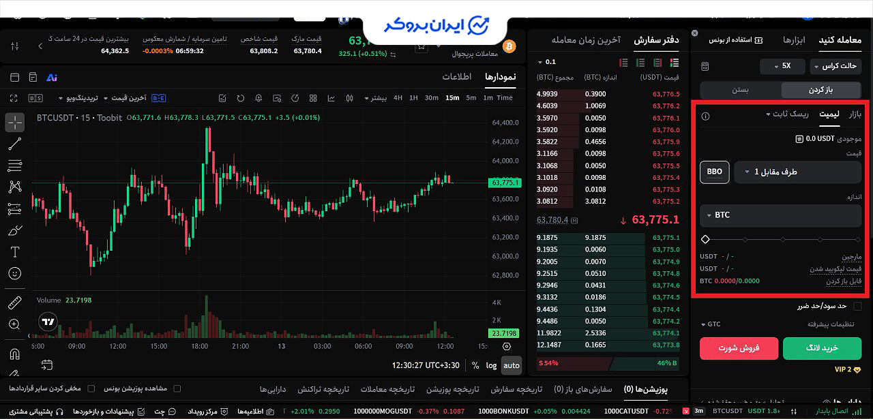Open the تاریخچه سفارش tab
Viewport: 873px width, 419px height.
(517, 389)
